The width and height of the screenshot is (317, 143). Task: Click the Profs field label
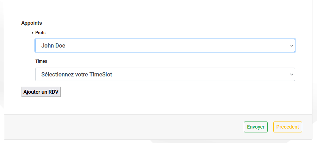point(41,32)
